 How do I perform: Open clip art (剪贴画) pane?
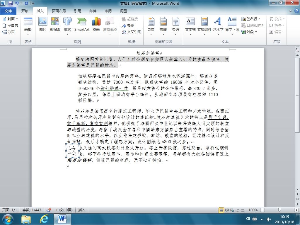(55, 24)
